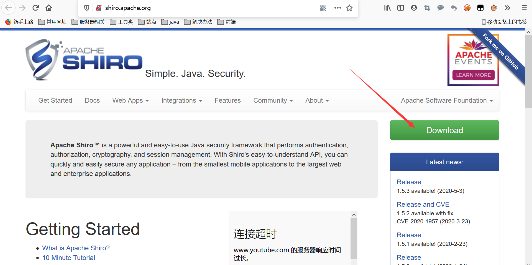Open Docs nav item
This screenshot has height=265, width=532.
[x=92, y=100]
